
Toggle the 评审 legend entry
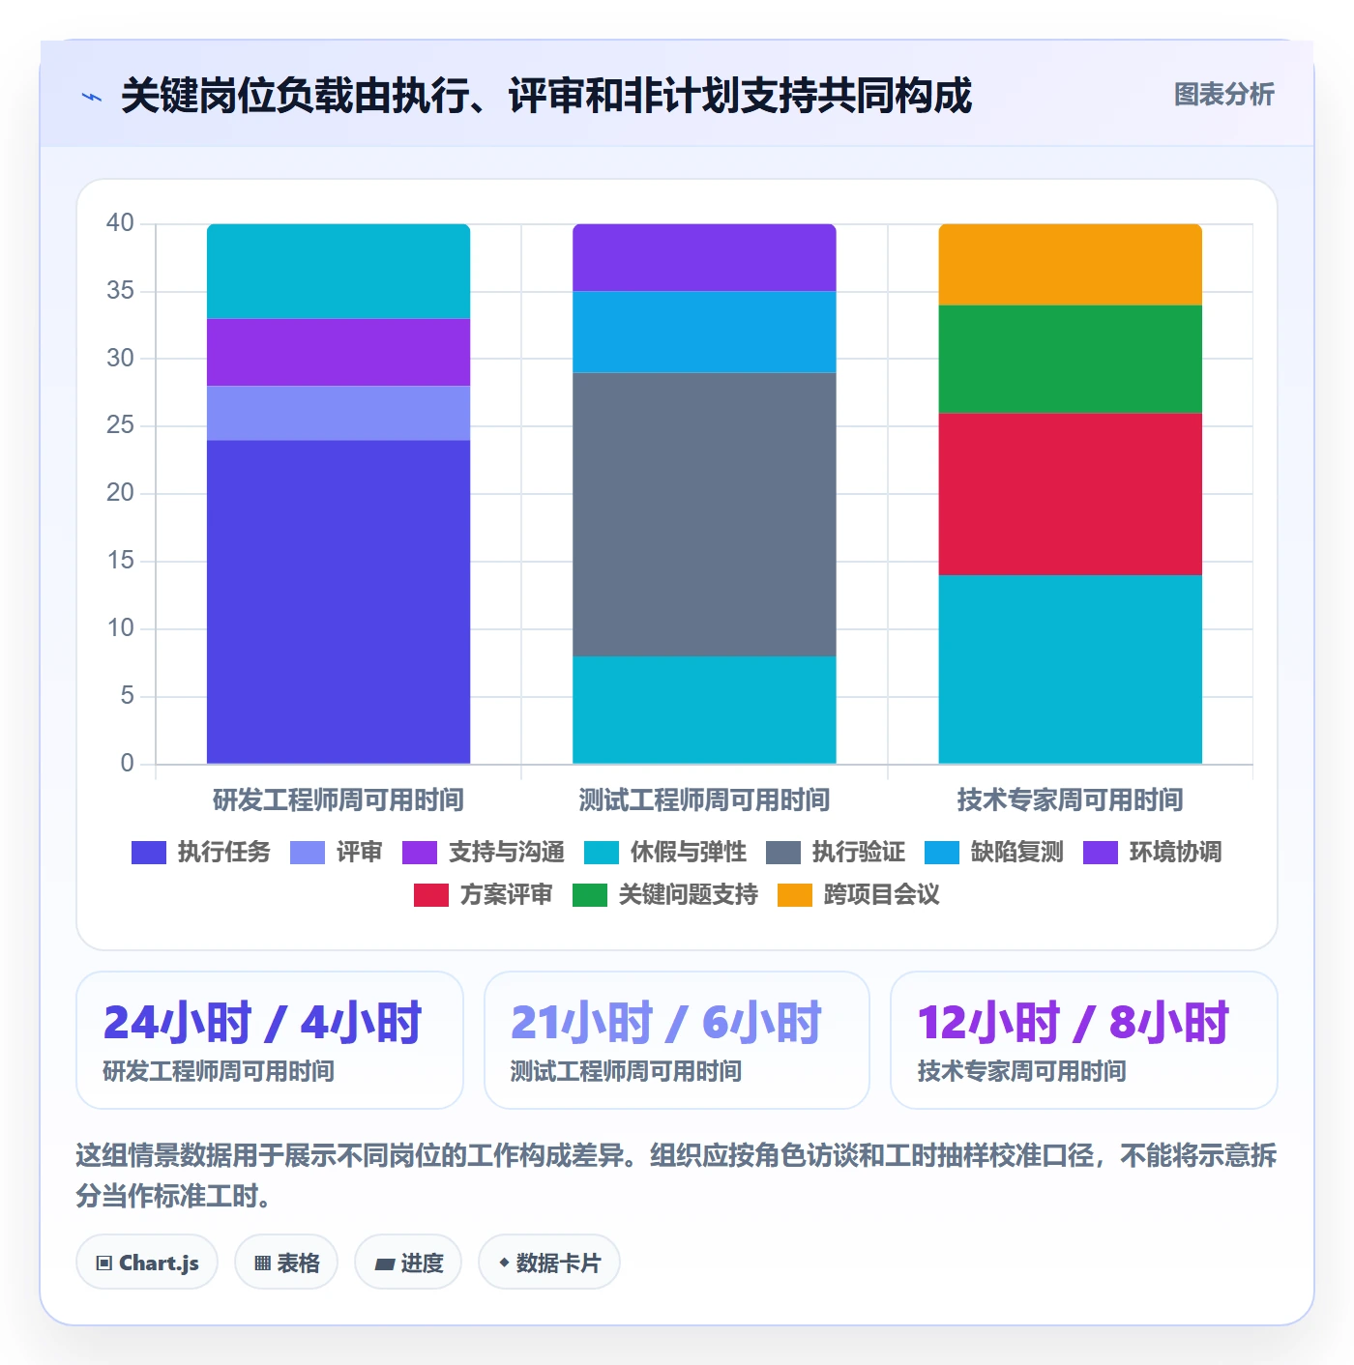(337, 852)
